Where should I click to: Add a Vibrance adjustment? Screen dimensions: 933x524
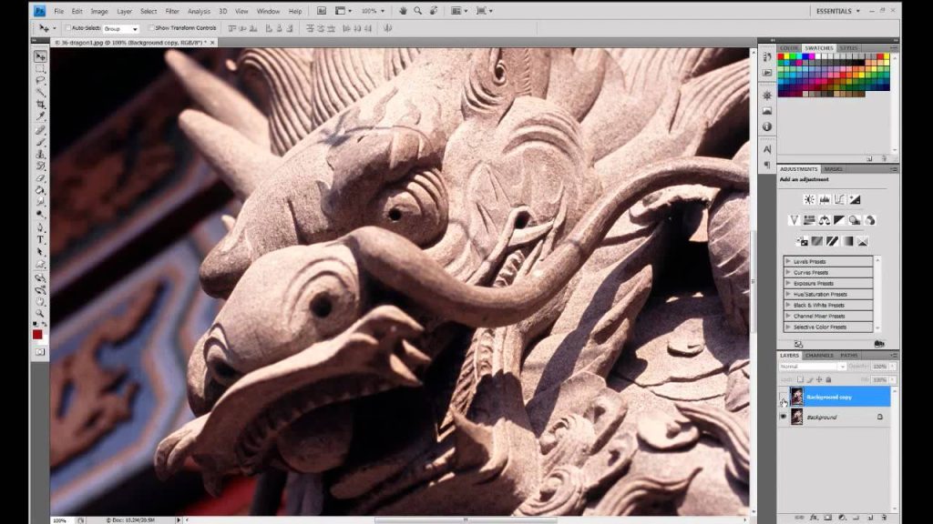794,220
